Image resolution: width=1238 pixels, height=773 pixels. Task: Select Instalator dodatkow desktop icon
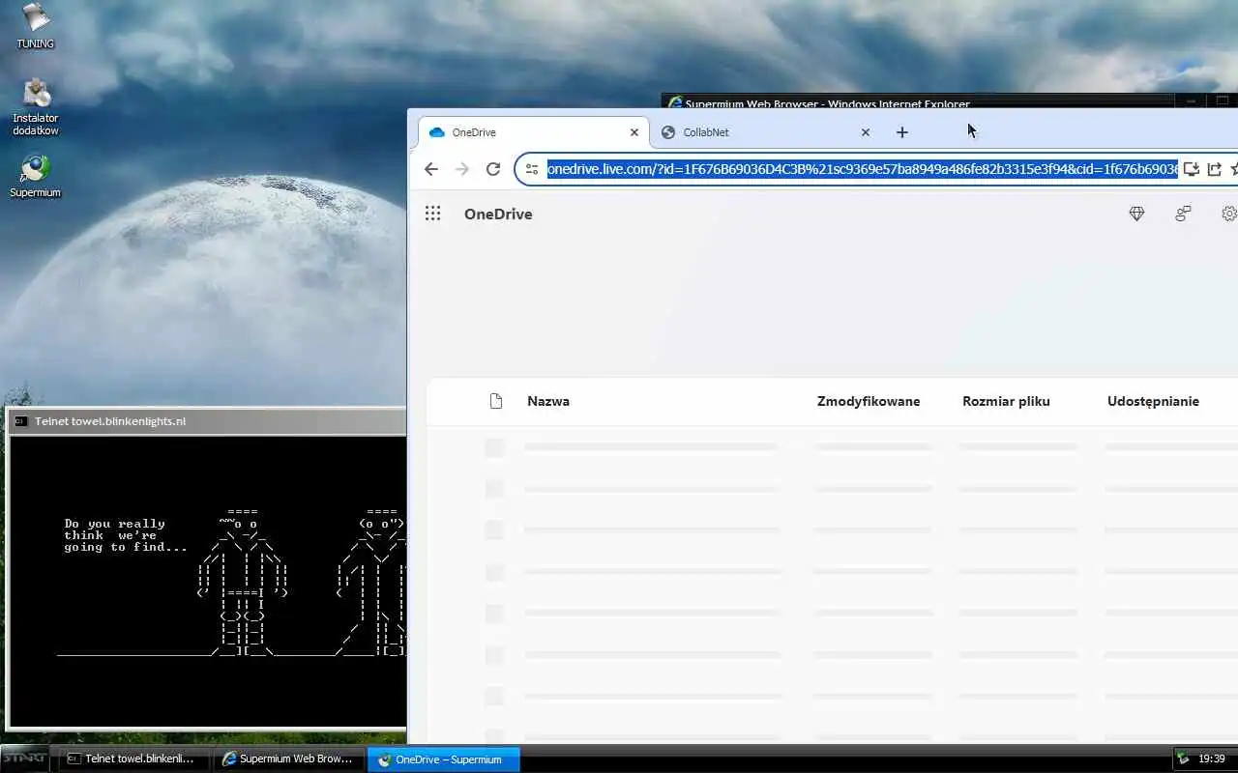click(36, 107)
